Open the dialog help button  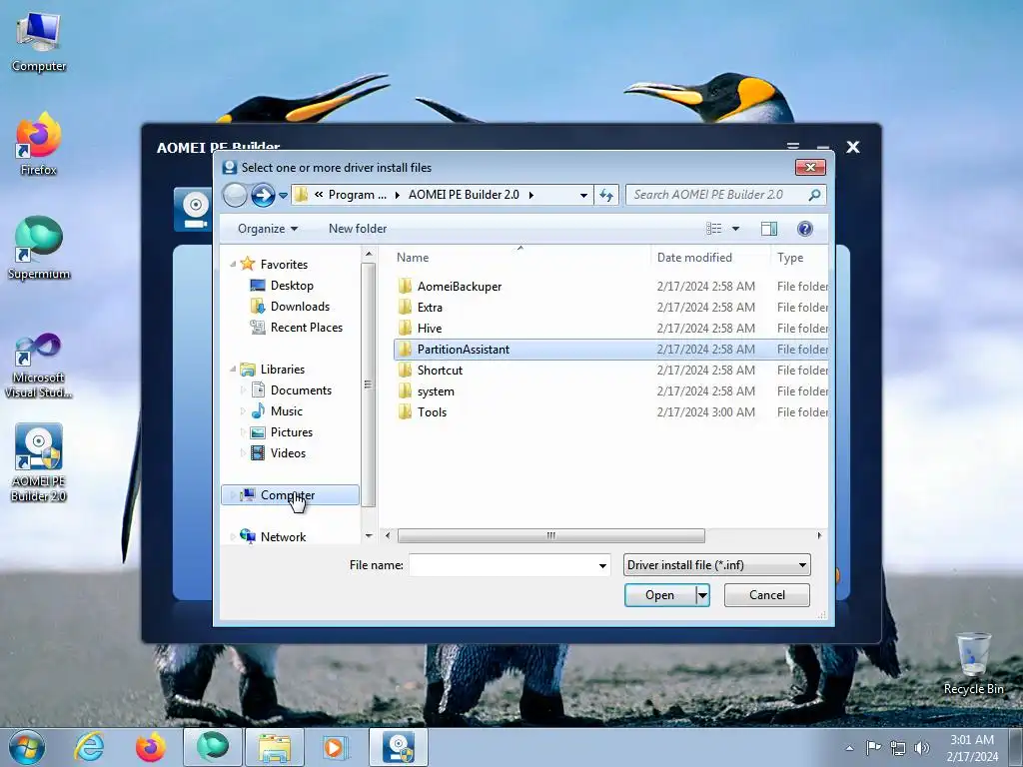point(804,229)
